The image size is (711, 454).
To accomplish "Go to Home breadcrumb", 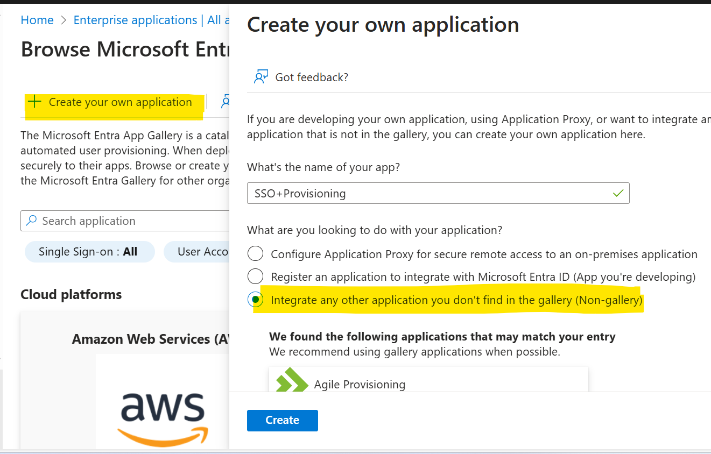I will click(37, 20).
